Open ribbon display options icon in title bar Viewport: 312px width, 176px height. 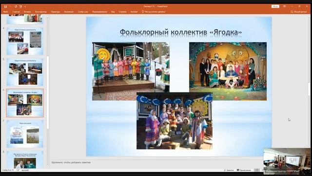coord(285,6)
